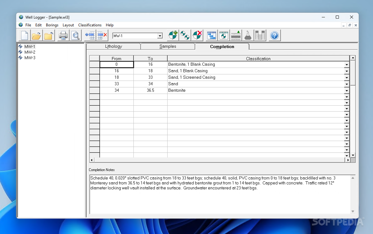
Task: Insert a table row with the arrow grid icon
Action: pos(90,36)
